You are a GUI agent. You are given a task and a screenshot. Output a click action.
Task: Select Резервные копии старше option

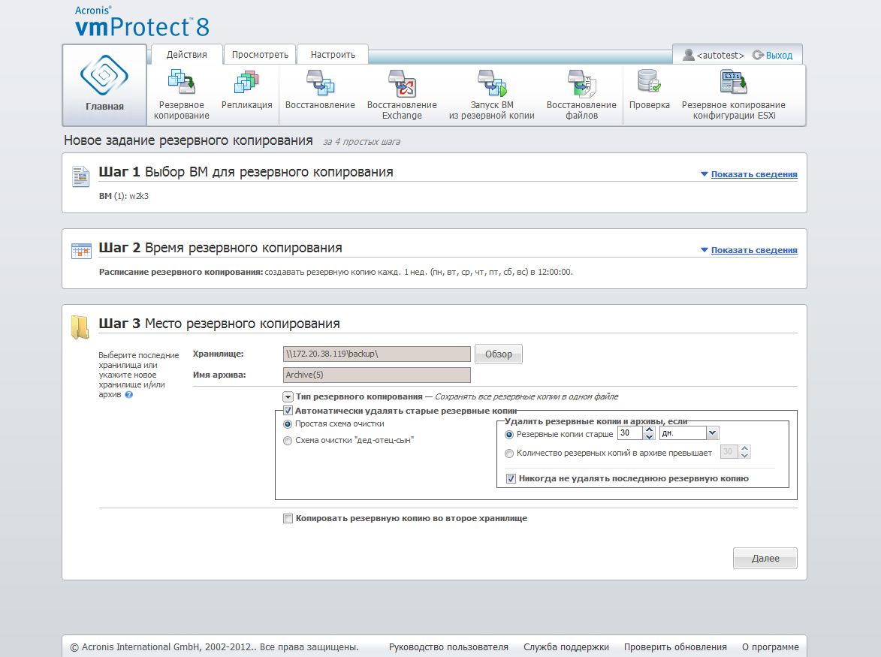tap(509, 434)
